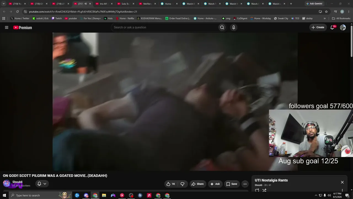
Task: Toggle playlist shuffle
Action: (x=264, y=190)
